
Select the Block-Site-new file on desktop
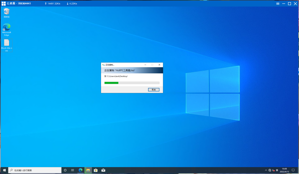7,43
